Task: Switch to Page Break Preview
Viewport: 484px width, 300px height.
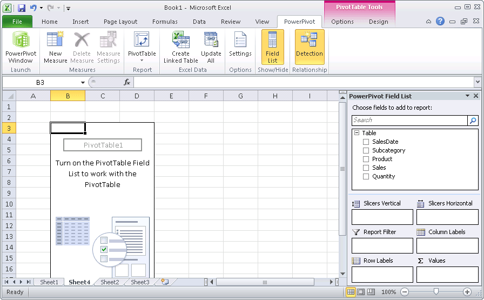Action: pyautogui.click(x=371, y=292)
